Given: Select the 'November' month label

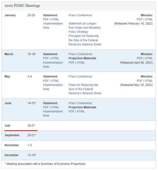Looking at the screenshot, I should coord(12,145).
